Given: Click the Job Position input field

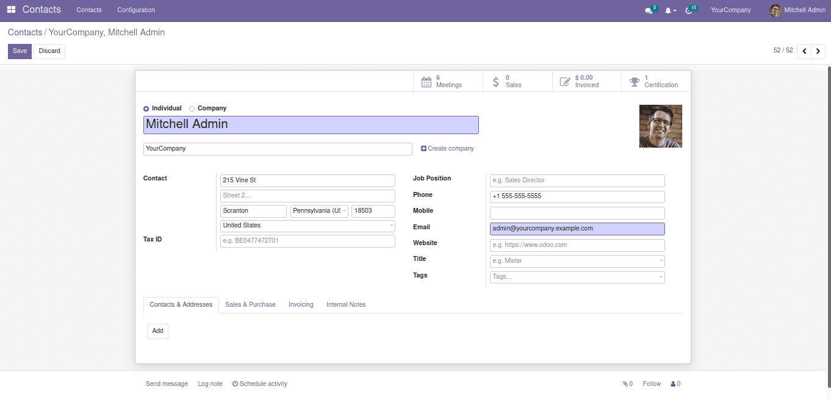Looking at the screenshot, I should [x=577, y=180].
